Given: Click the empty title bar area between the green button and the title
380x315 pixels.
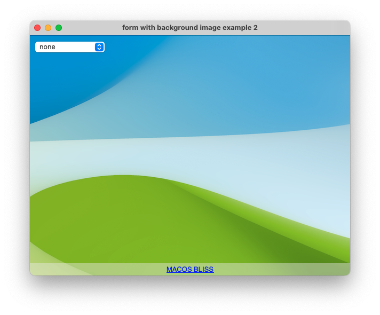Looking at the screenshot, I should pos(91,28).
